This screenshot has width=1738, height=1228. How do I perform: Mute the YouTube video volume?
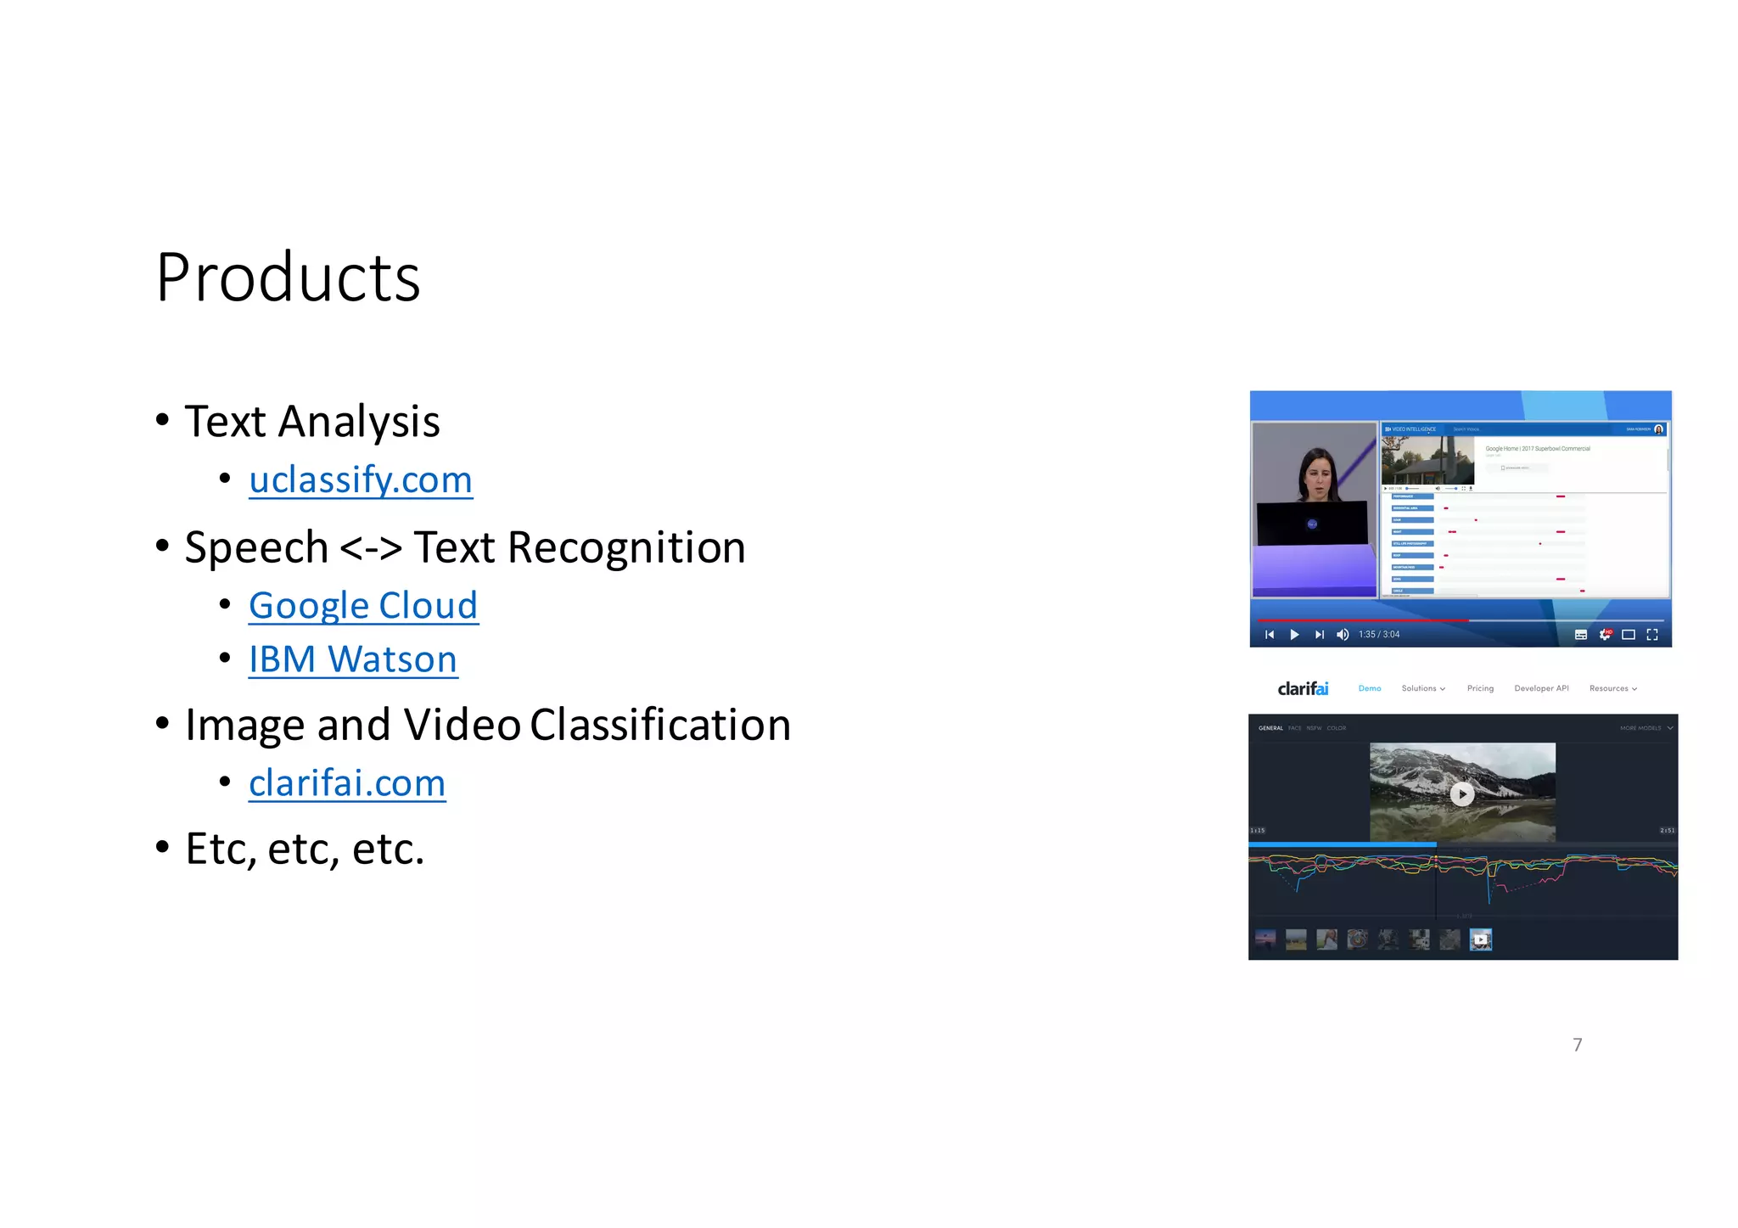coord(1343,635)
